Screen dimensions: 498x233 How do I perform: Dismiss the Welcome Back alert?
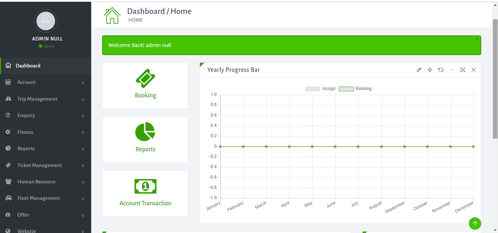pos(477,39)
